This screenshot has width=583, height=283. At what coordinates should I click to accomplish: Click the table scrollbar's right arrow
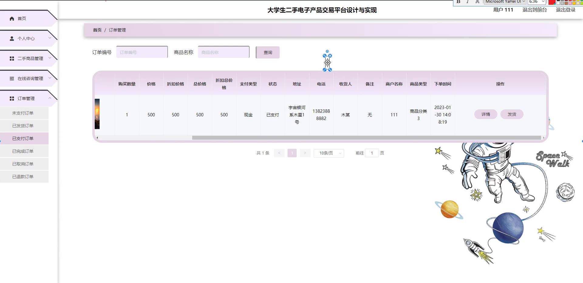[544, 138]
